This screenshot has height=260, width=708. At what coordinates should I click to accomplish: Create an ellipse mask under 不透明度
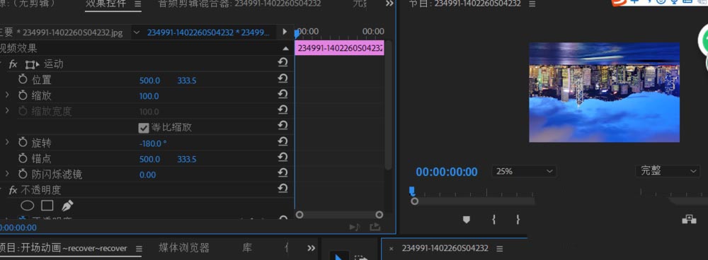(x=28, y=206)
